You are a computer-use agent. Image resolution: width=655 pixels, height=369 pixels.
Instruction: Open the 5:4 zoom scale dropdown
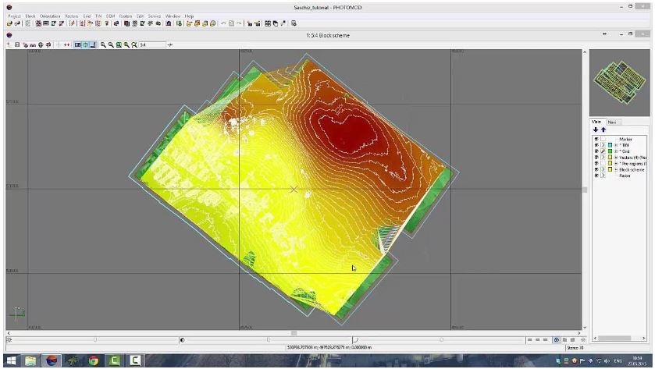pyautogui.click(x=152, y=45)
